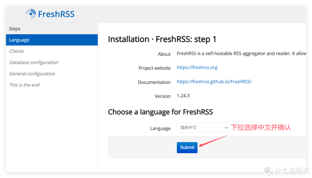Click the 'Choose a language for FreshRSS' heading
312x178 pixels.
[x=160, y=112]
